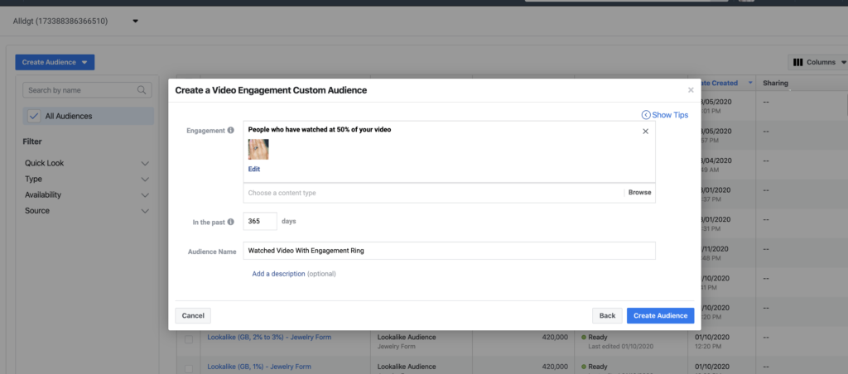Image resolution: width=848 pixels, height=374 pixels.
Task: Click the Cancel button
Action: pos(193,315)
